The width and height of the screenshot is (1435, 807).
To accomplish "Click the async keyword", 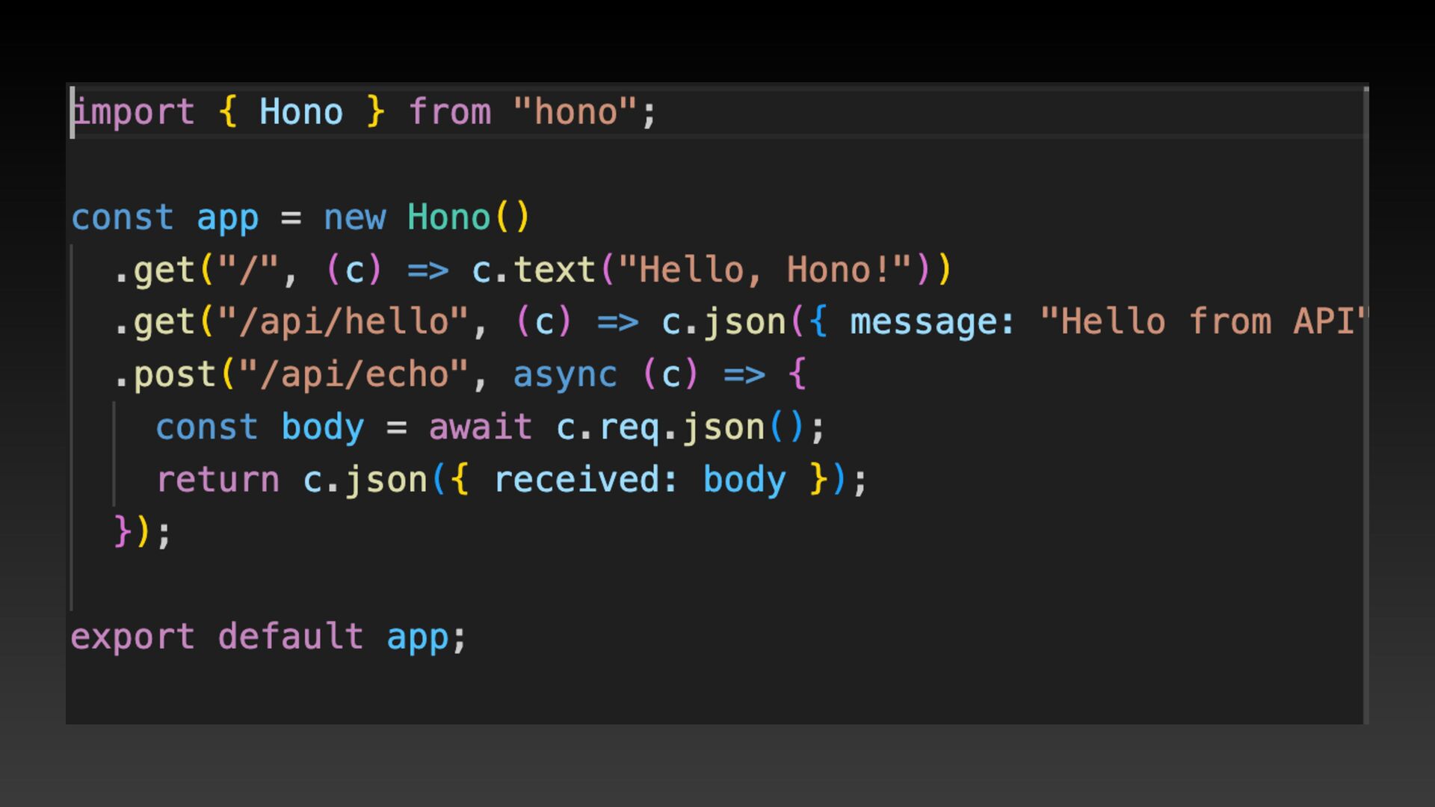I will click(565, 375).
